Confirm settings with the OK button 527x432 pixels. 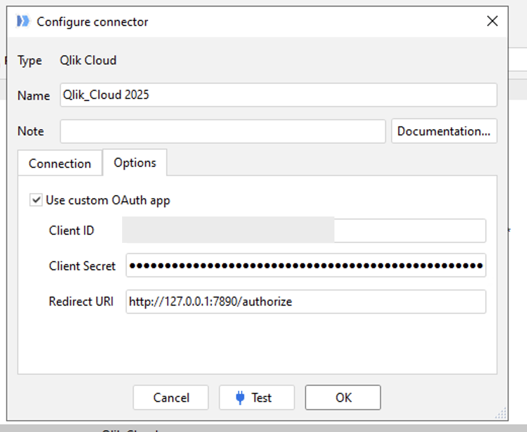[343, 398]
